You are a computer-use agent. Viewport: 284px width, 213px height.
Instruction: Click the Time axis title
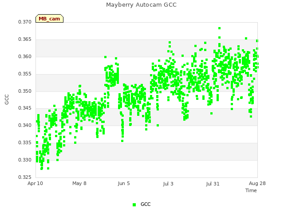click(x=251, y=190)
